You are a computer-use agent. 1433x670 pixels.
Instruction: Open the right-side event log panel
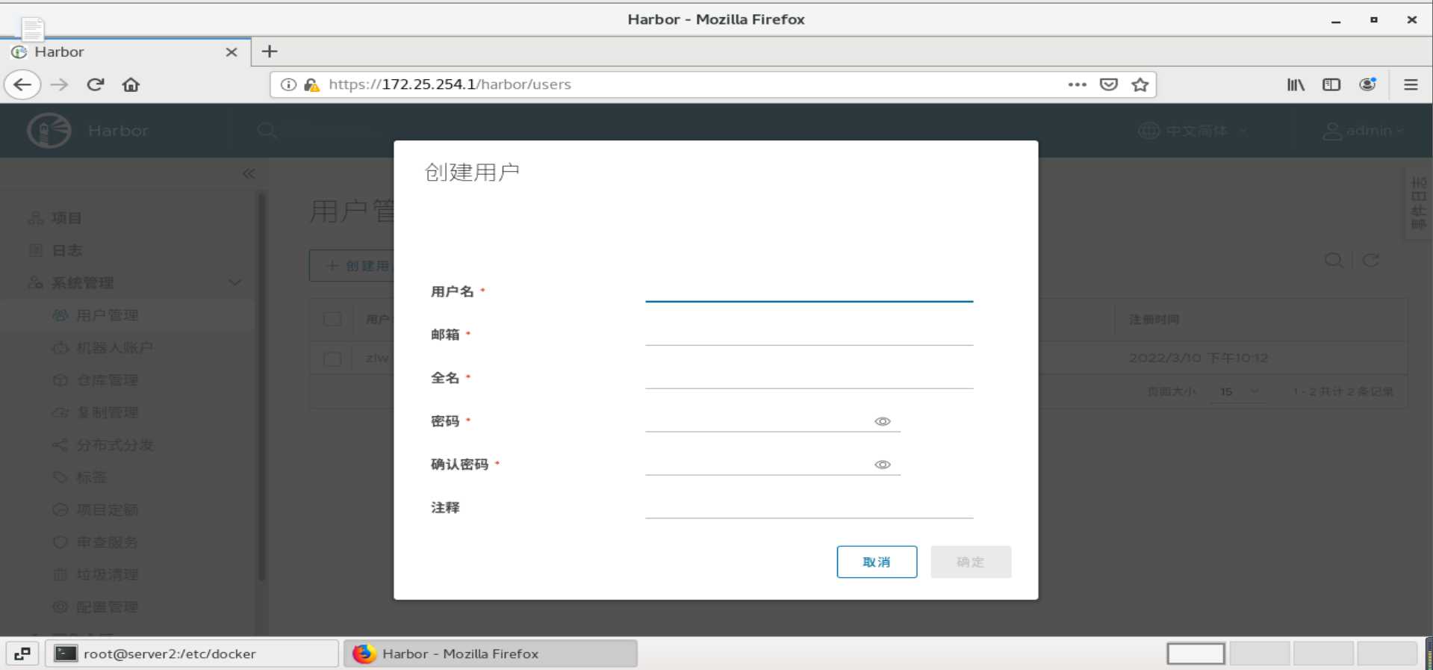[1418, 203]
